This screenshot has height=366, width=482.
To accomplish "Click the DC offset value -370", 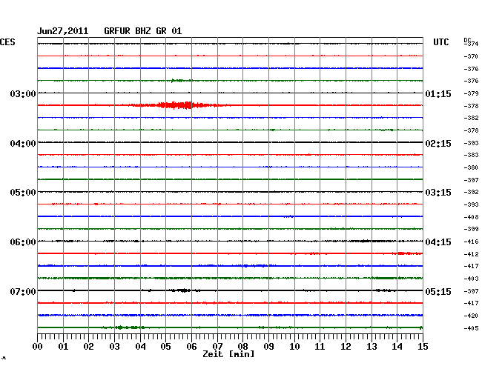I will click(471, 56).
